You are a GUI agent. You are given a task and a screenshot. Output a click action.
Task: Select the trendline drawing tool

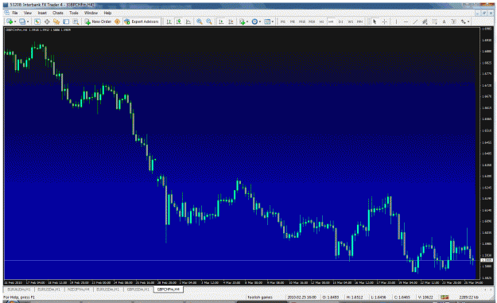point(415,21)
